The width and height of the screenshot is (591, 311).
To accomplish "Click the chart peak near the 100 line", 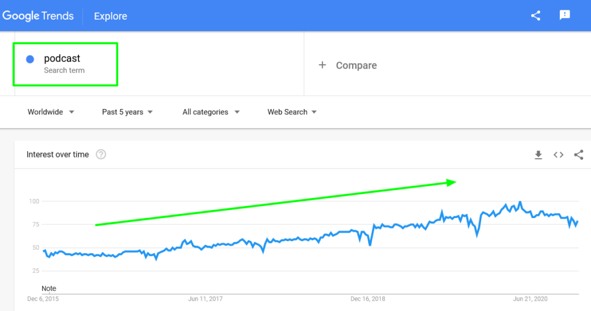I will tap(520, 203).
